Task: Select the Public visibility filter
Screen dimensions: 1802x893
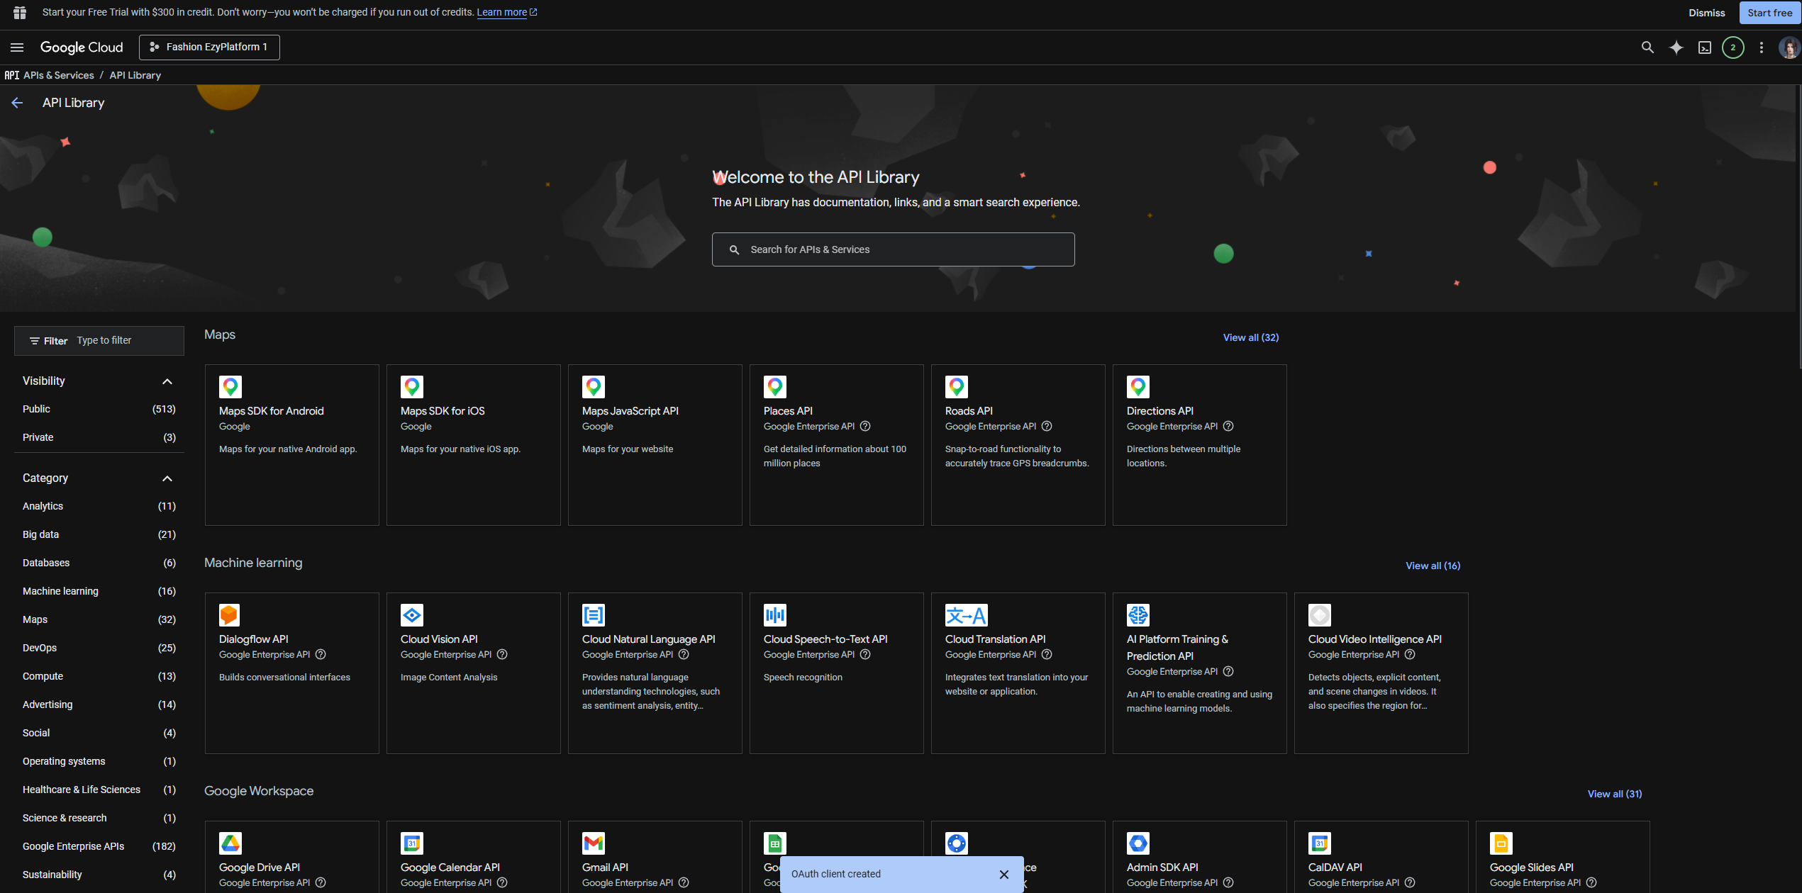Action: tap(36, 409)
